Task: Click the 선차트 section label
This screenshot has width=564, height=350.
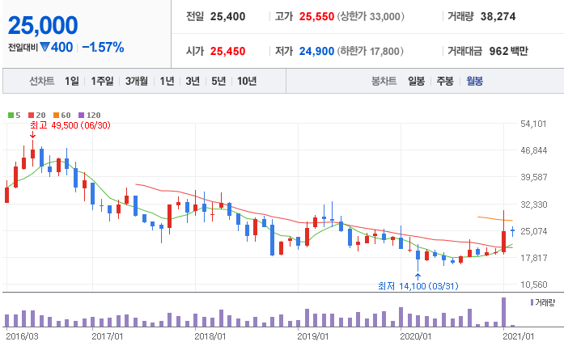Action: pos(42,81)
